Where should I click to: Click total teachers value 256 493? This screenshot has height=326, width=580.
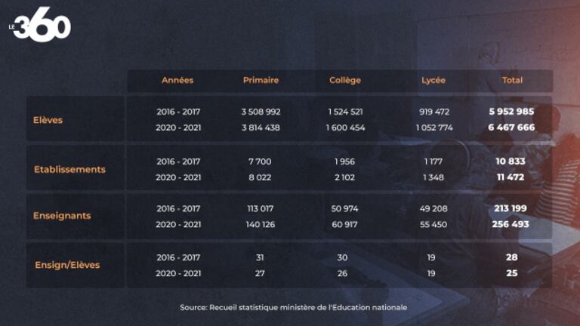(511, 224)
